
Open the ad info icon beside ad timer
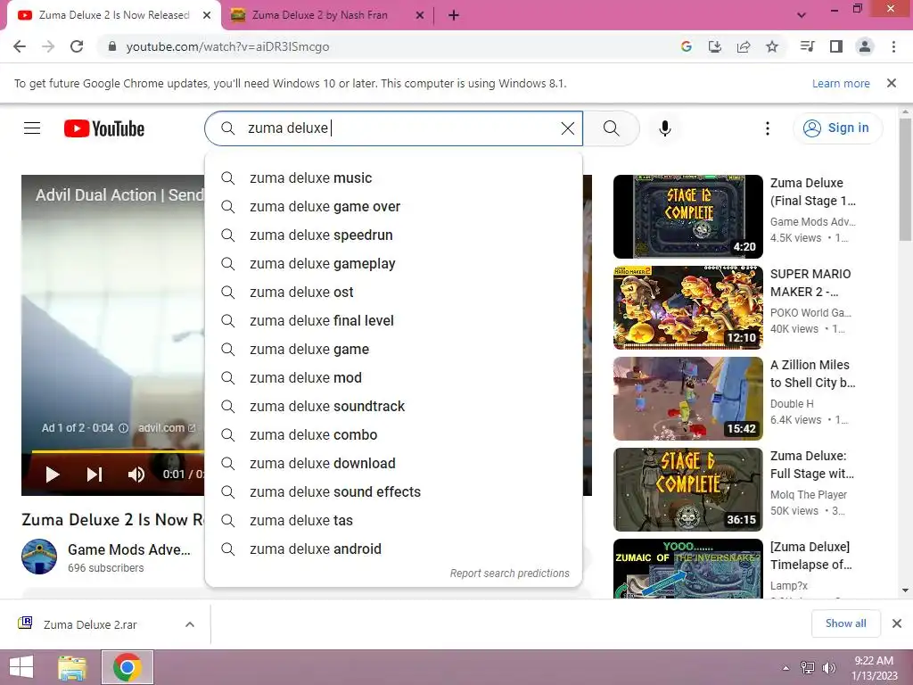tap(123, 428)
